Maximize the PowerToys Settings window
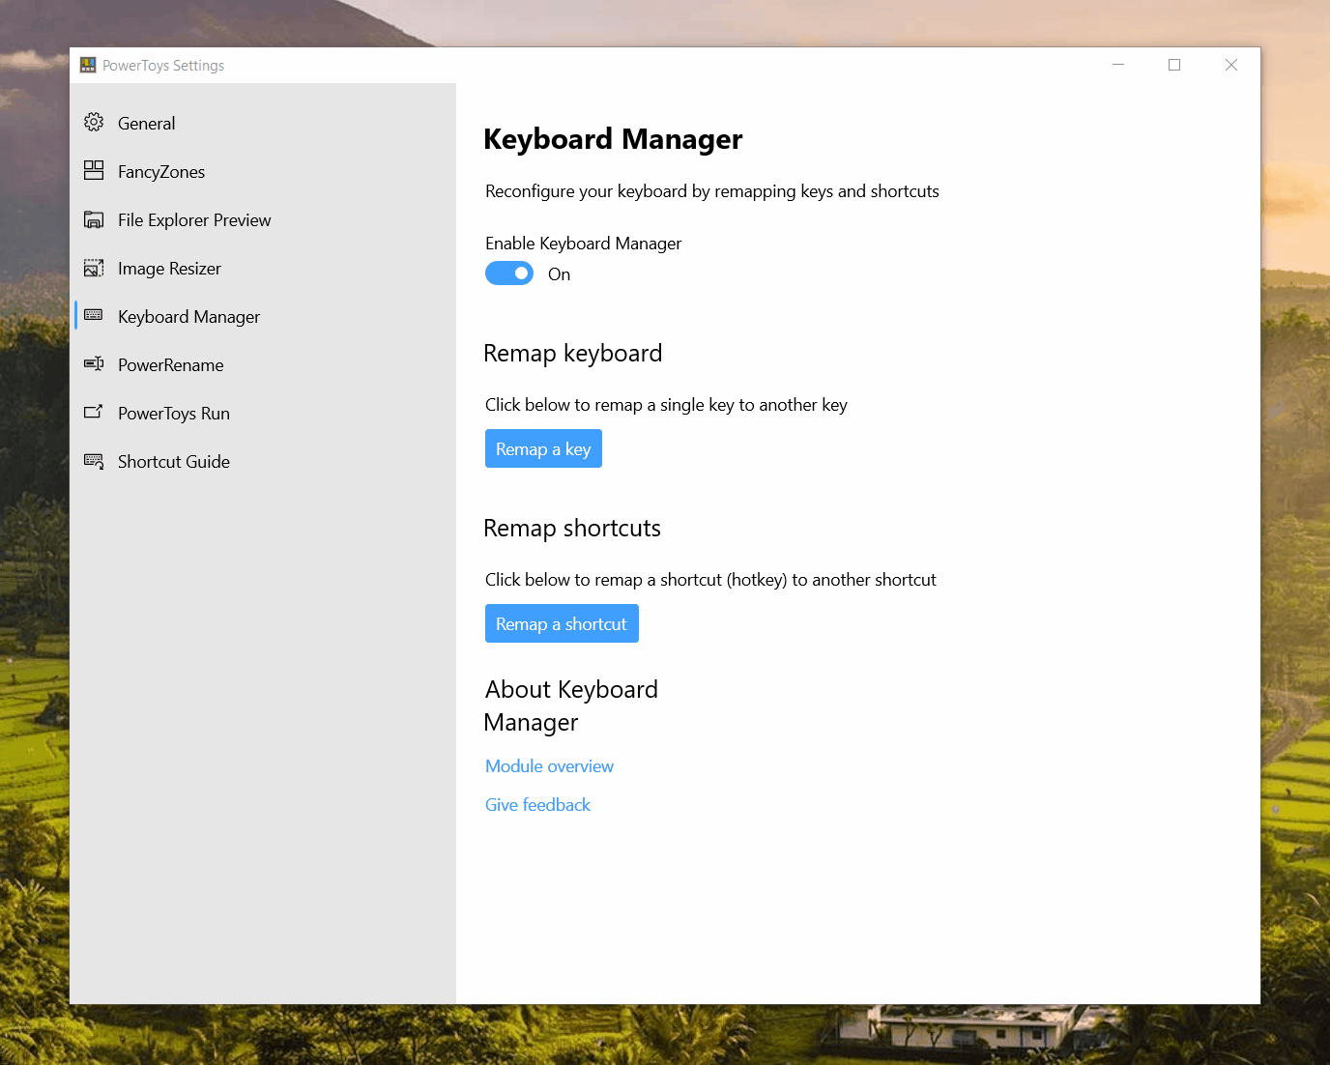Screen dimensions: 1330x1065 [1174, 65]
